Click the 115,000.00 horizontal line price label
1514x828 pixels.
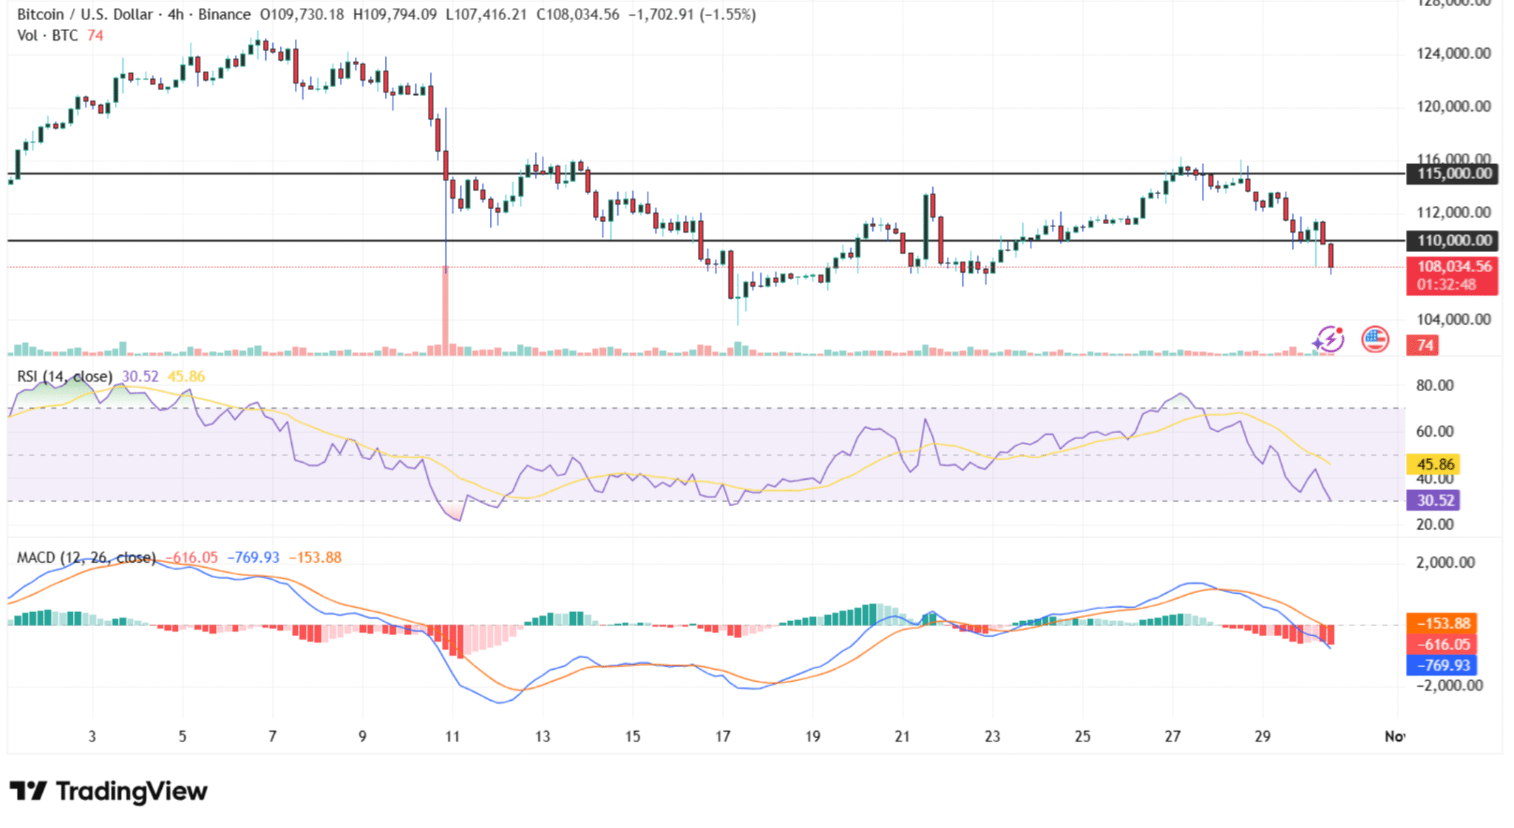(1451, 174)
